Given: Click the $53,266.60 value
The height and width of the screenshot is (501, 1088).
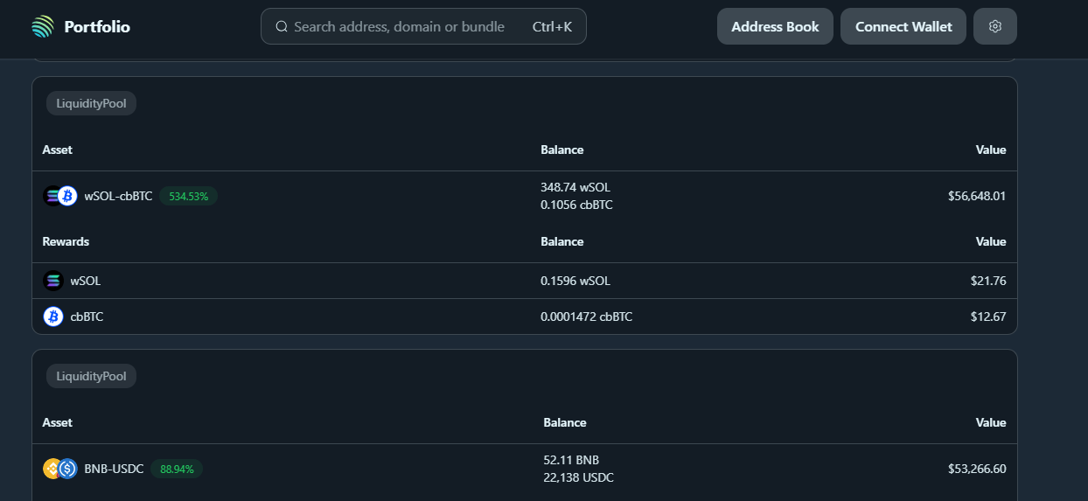Looking at the screenshot, I should [977, 469].
